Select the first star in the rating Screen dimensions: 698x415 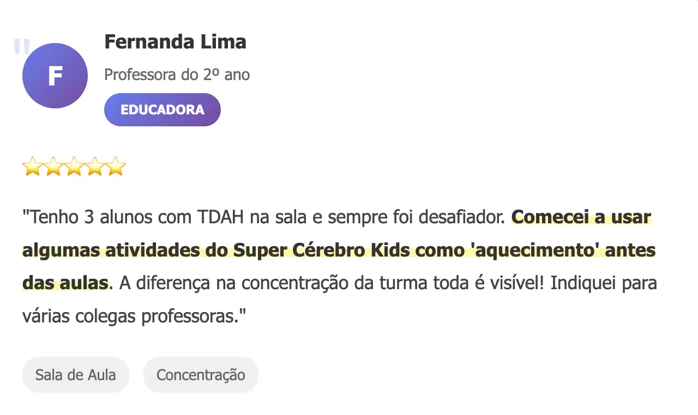[32, 167]
